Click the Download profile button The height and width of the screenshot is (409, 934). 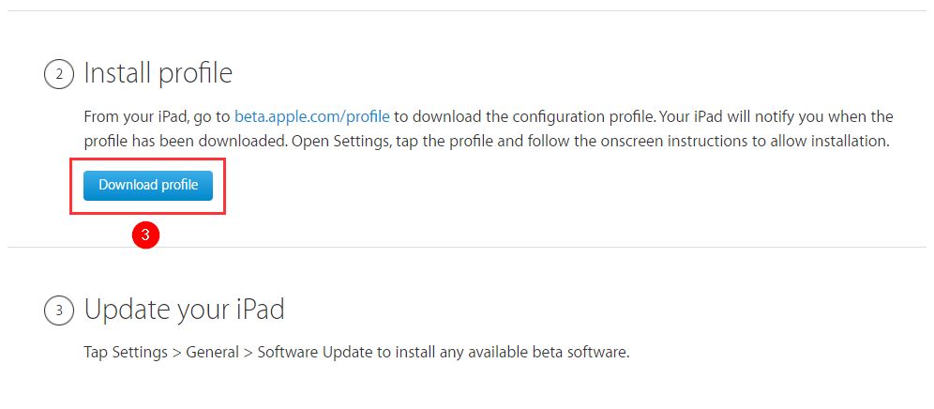(x=148, y=186)
